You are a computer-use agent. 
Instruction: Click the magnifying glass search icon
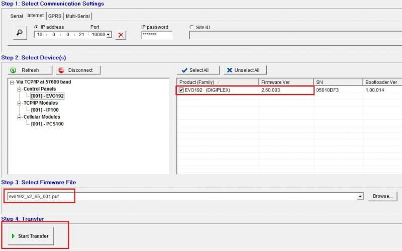[20, 33]
